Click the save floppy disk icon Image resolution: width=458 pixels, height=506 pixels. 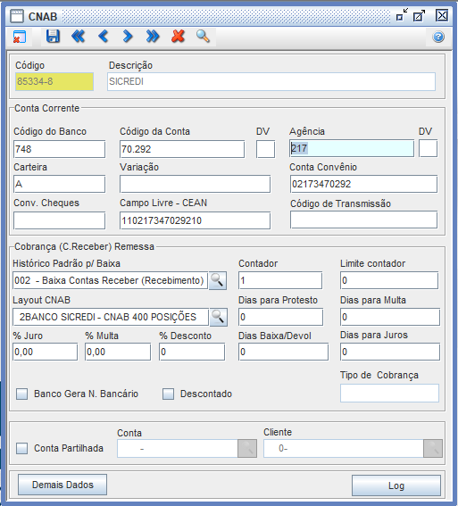53,37
